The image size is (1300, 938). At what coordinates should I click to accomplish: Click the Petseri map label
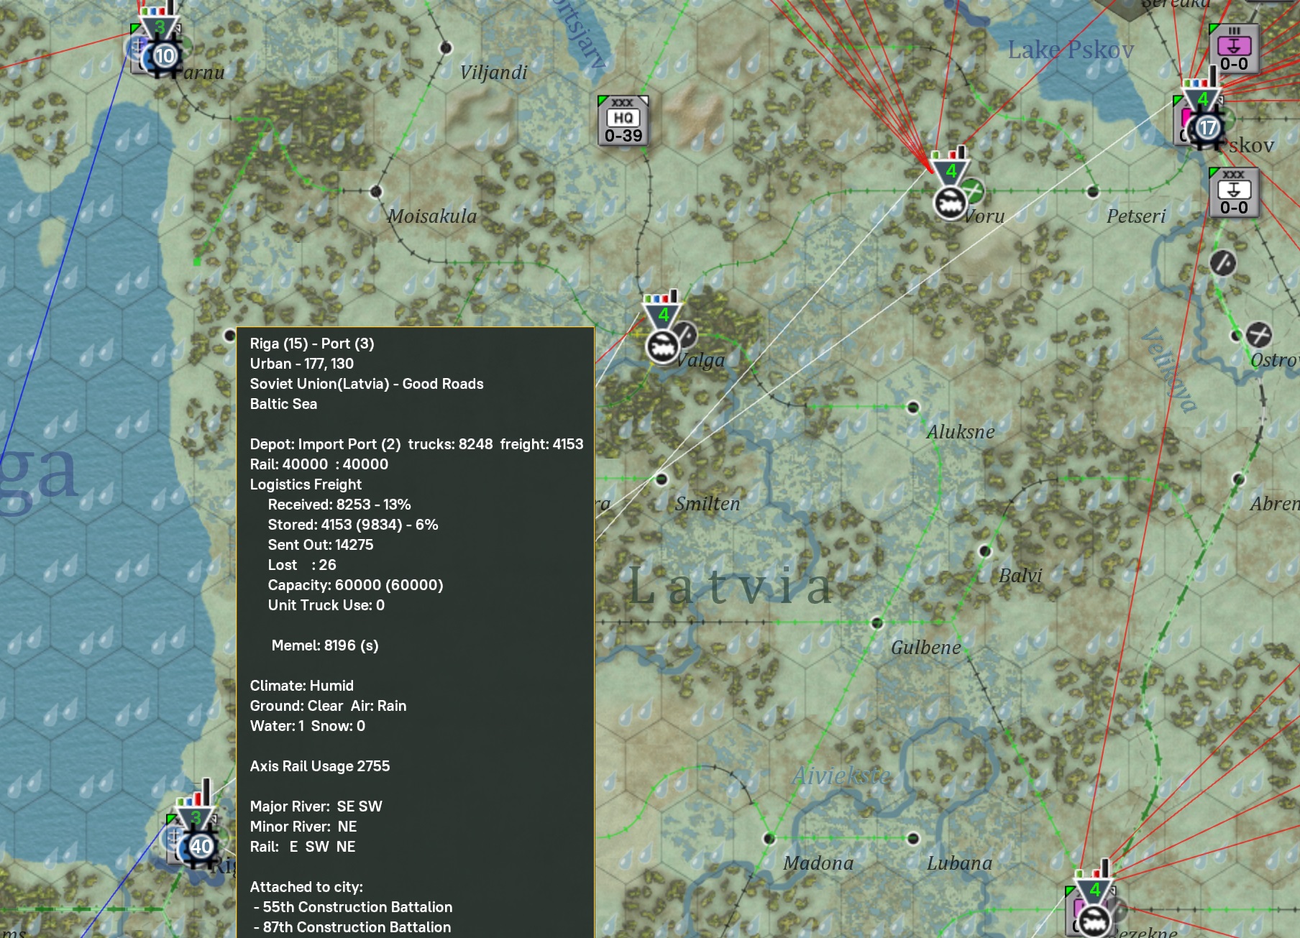point(1136,216)
